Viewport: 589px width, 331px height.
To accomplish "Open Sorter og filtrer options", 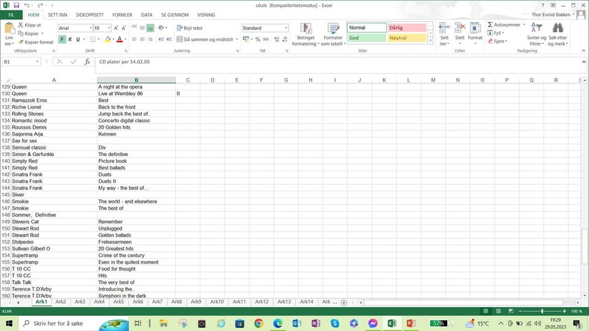I will (536, 34).
